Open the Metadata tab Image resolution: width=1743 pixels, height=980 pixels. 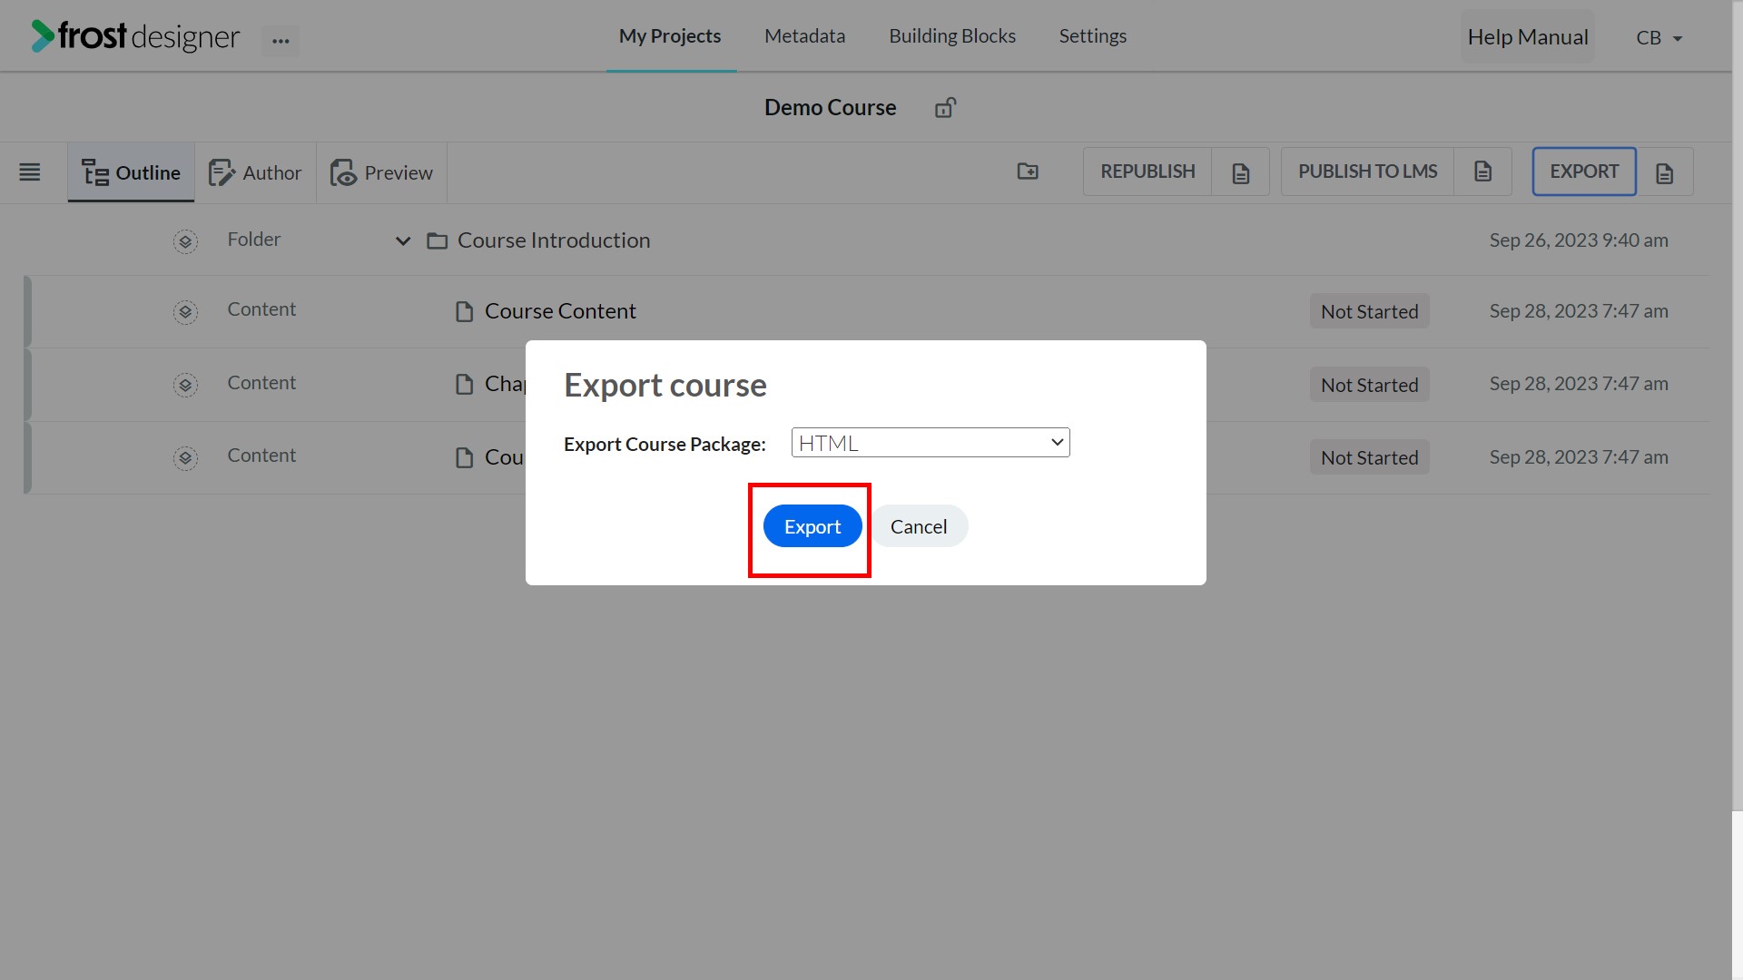coord(804,36)
